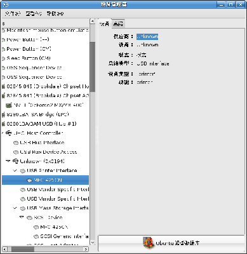Click the USB Raw Device Access icon
Viewport: 247px width, 254px height.
tap(16, 152)
